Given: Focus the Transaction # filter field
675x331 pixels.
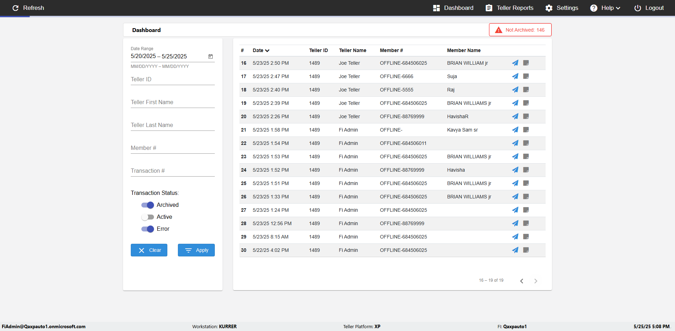Looking at the screenshot, I should [x=173, y=171].
